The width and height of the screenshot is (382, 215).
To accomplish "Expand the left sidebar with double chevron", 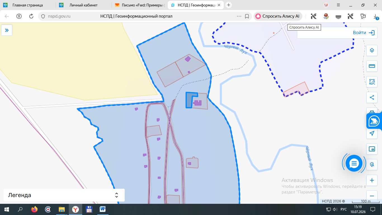I will point(7,30).
